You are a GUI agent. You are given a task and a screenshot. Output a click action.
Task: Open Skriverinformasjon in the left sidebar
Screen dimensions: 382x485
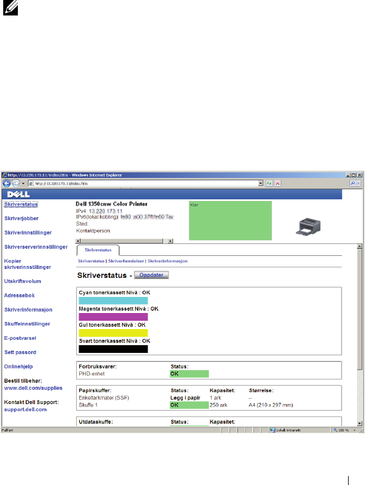(x=28, y=309)
